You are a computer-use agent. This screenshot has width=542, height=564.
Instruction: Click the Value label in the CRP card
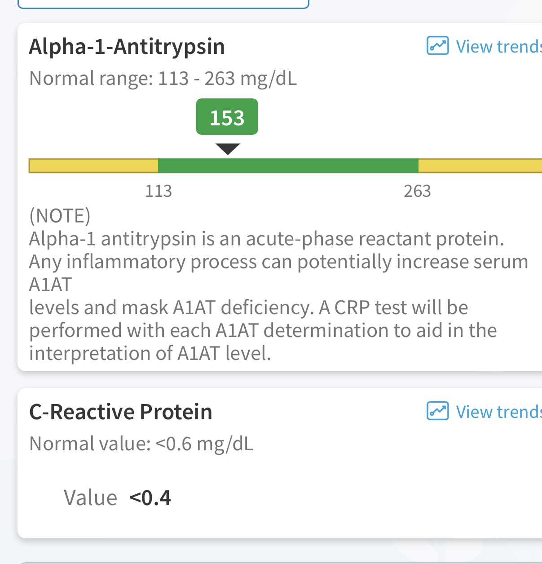[90, 498]
